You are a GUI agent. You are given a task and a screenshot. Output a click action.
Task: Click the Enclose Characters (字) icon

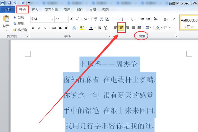pyautogui.click(x=105, y=28)
